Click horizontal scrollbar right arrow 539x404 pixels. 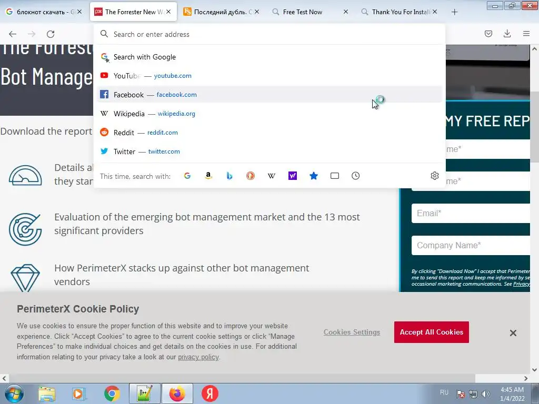[526, 379]
